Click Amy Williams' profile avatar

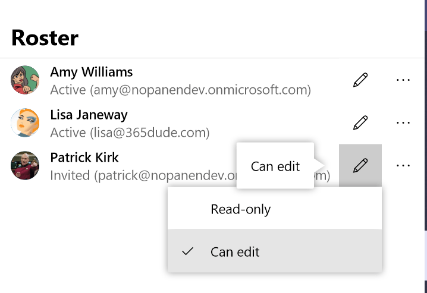click(x=25, y=80)
